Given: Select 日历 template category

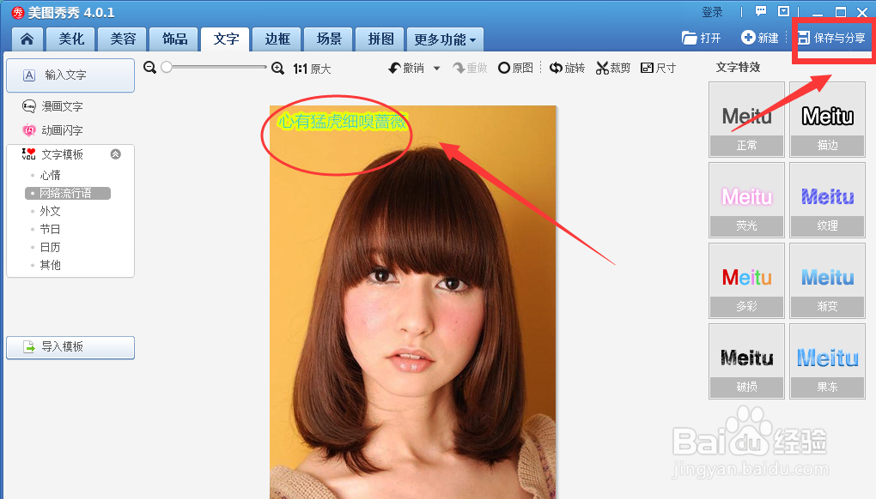Looking at the screenshot, I should click(51, 247).
